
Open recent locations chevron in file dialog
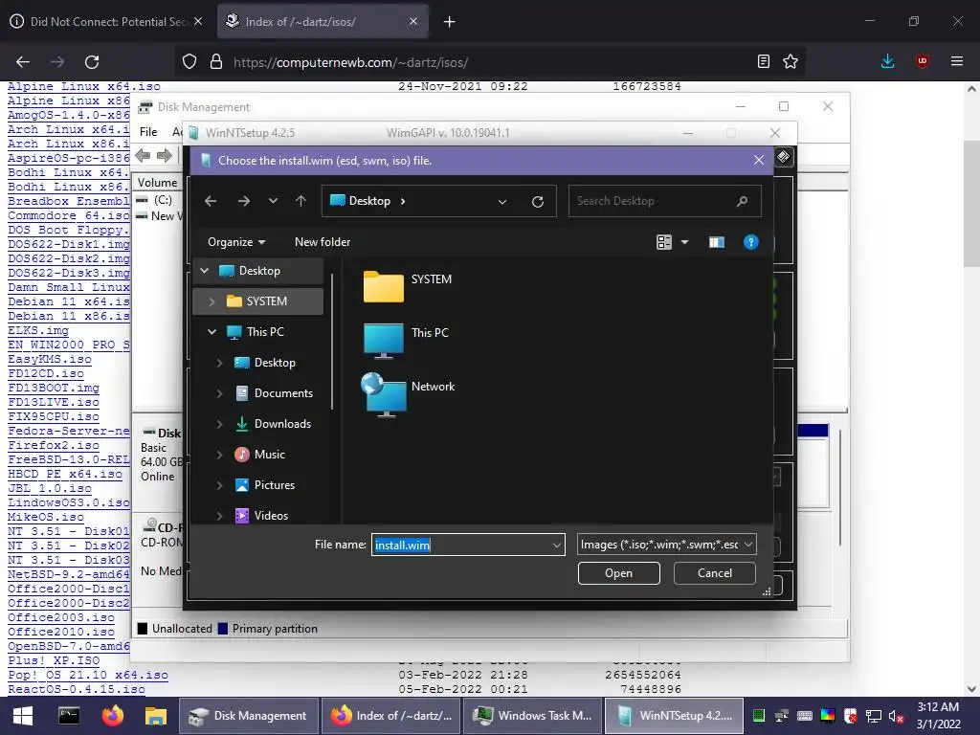[x=273, y=201]
